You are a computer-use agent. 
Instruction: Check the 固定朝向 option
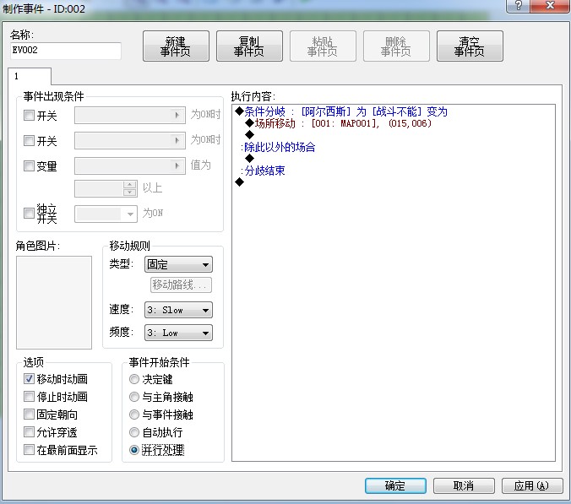point(29,415)
